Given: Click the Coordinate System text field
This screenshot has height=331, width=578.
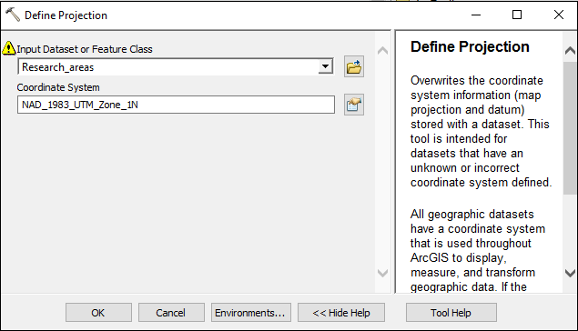Looking at the screenshot, I should (176, 105).
